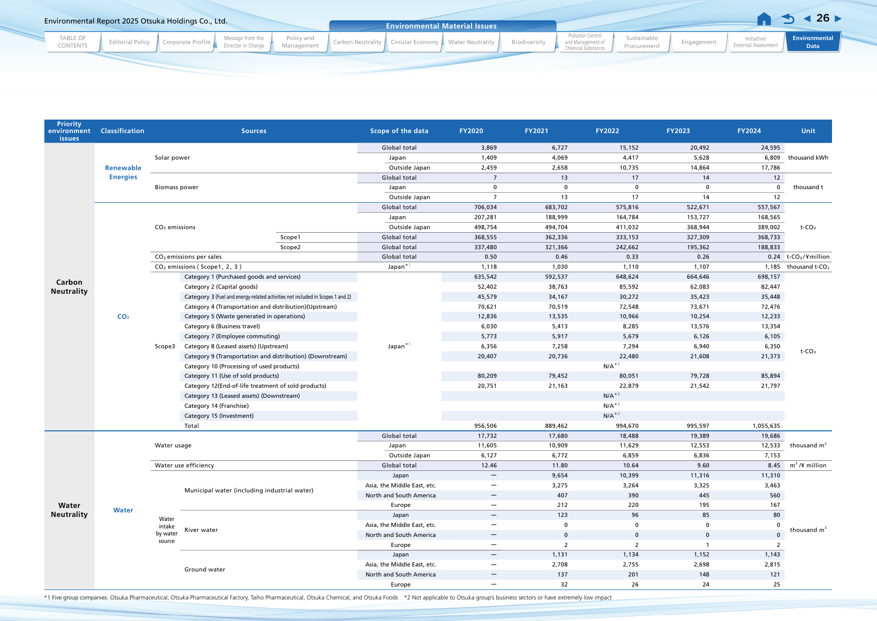
Task: Open the Engagement tab
Action: [x=699, y=42]
